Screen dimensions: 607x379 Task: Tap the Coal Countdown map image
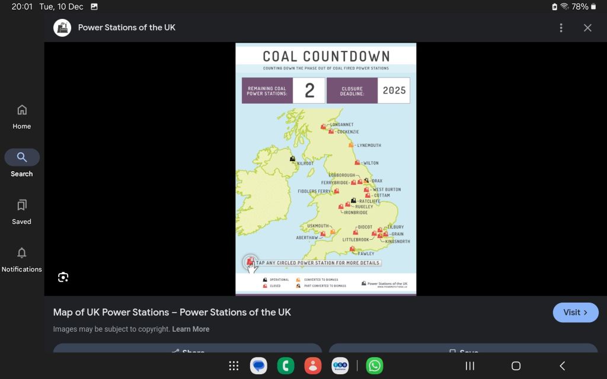(x=325, y=169)
